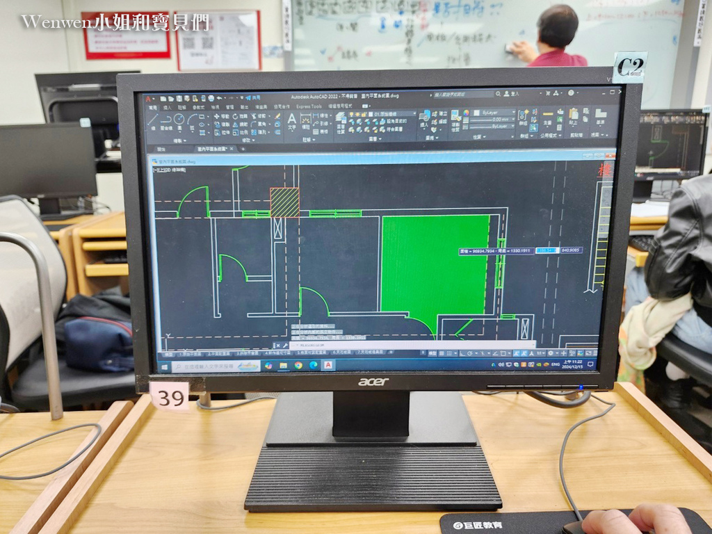712x534 pixels.
Task: Expand the Properties panel flyout
Action: (480, 137)
